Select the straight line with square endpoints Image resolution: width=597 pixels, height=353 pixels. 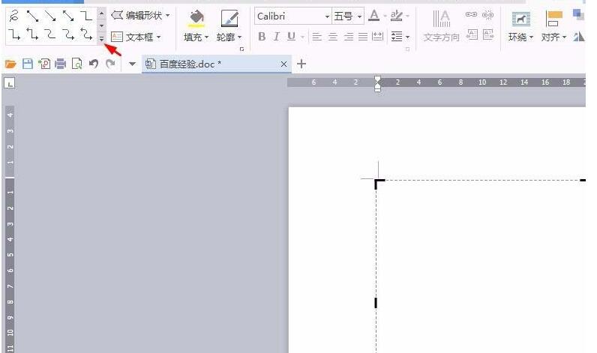point(32,16)
